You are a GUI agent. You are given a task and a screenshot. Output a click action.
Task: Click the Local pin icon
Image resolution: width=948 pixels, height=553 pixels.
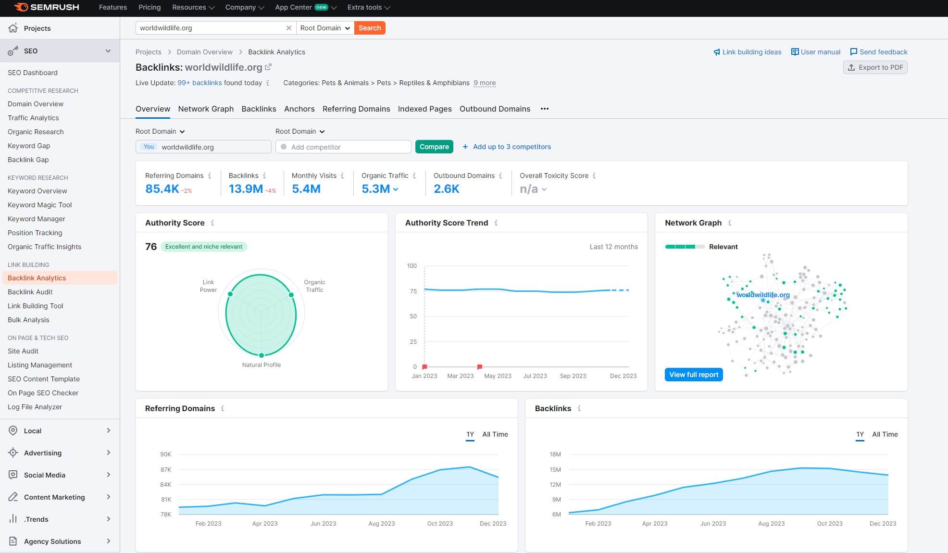13,430
